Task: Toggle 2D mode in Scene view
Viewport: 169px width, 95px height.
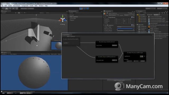Action: pyautogui.click(x=16, y=13)
